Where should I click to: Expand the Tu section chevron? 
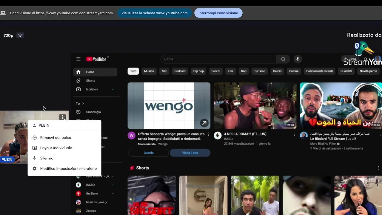[83, 103]
